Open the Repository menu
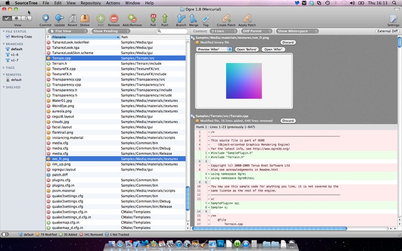 point(90,3)
